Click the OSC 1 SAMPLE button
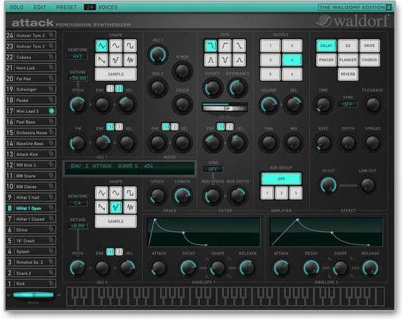 point(116,74)
